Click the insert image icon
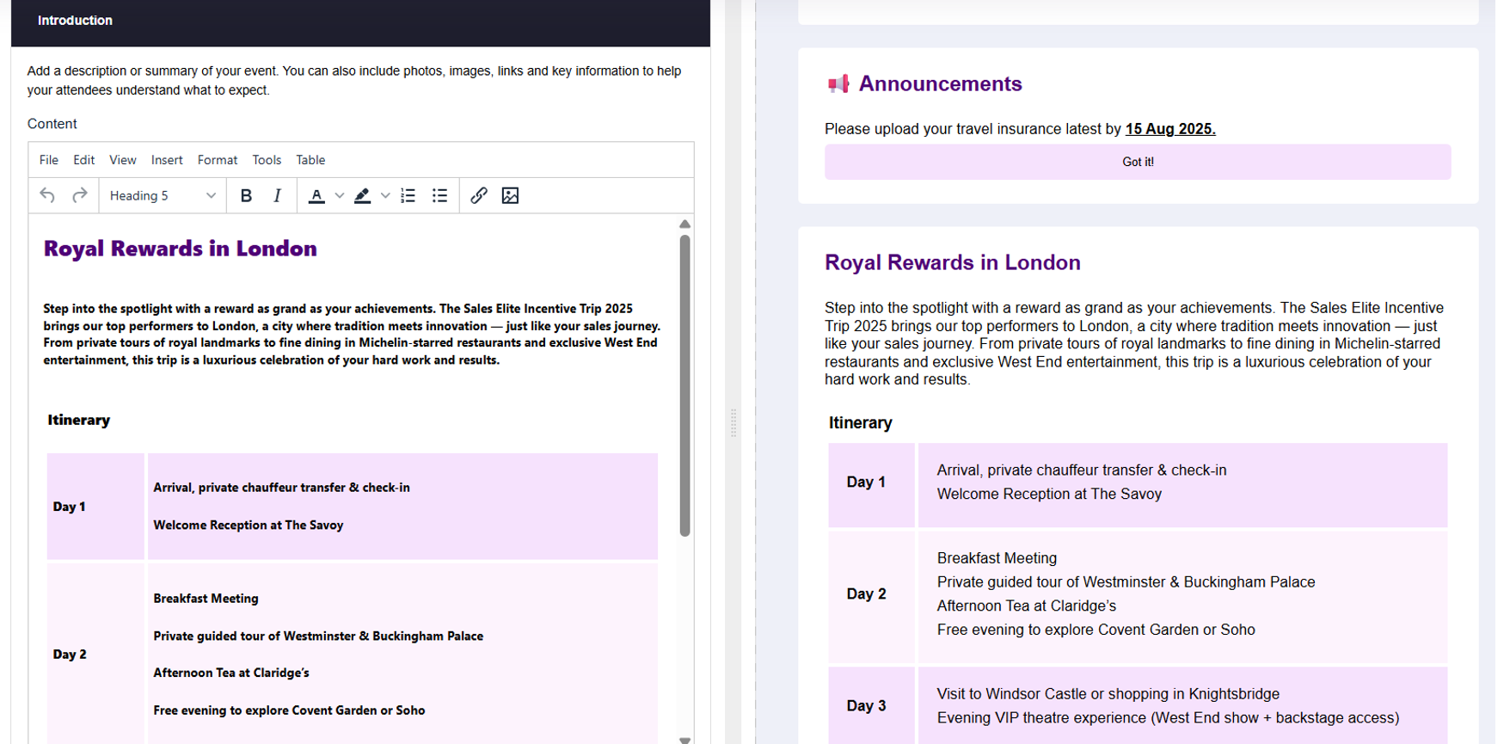1510x744 pixels. pyautogui.click(x=510, y=196)
